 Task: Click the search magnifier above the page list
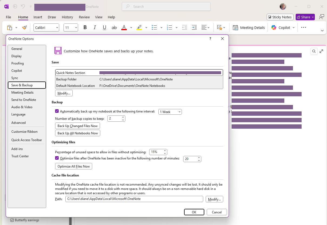pos(314,51)
